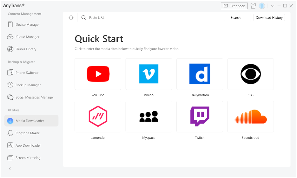Open the user account avatar
The width and height of the screenshot is (297, 178).
262,6
